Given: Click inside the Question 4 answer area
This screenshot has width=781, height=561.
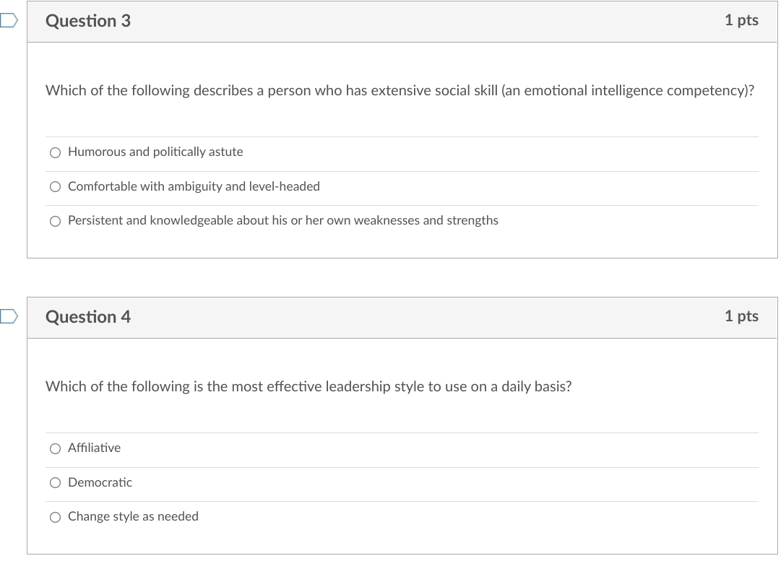Looking at the screenshot, I should pos(402,482).
